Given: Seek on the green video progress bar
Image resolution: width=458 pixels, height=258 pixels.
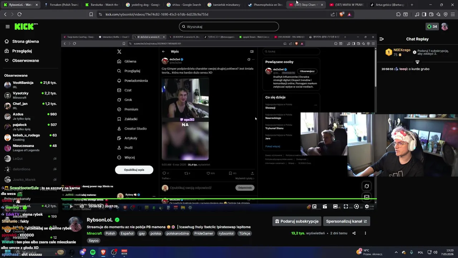Looking at the screenshot, I should click(219, 199).
